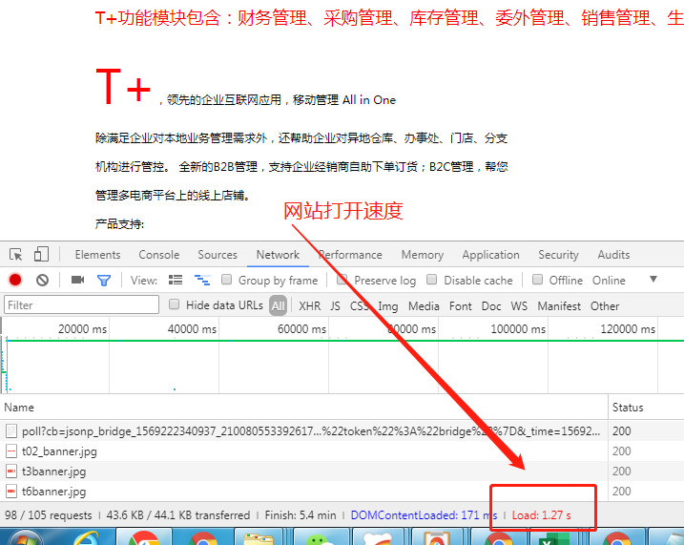Screen dimensions: 684x545
Task: Click the document icon beside the poll?cb request
Action: (11, 431)
